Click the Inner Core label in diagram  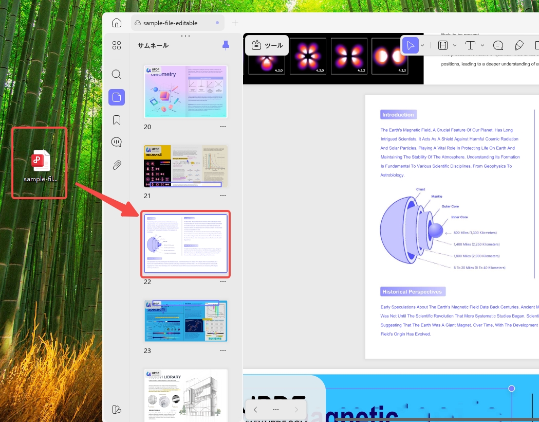pos(459,217)
